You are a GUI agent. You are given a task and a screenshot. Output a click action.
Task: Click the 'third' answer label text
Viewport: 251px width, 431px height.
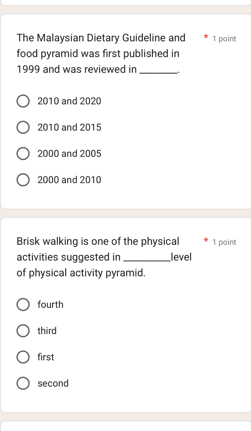[x=47, y=331]
